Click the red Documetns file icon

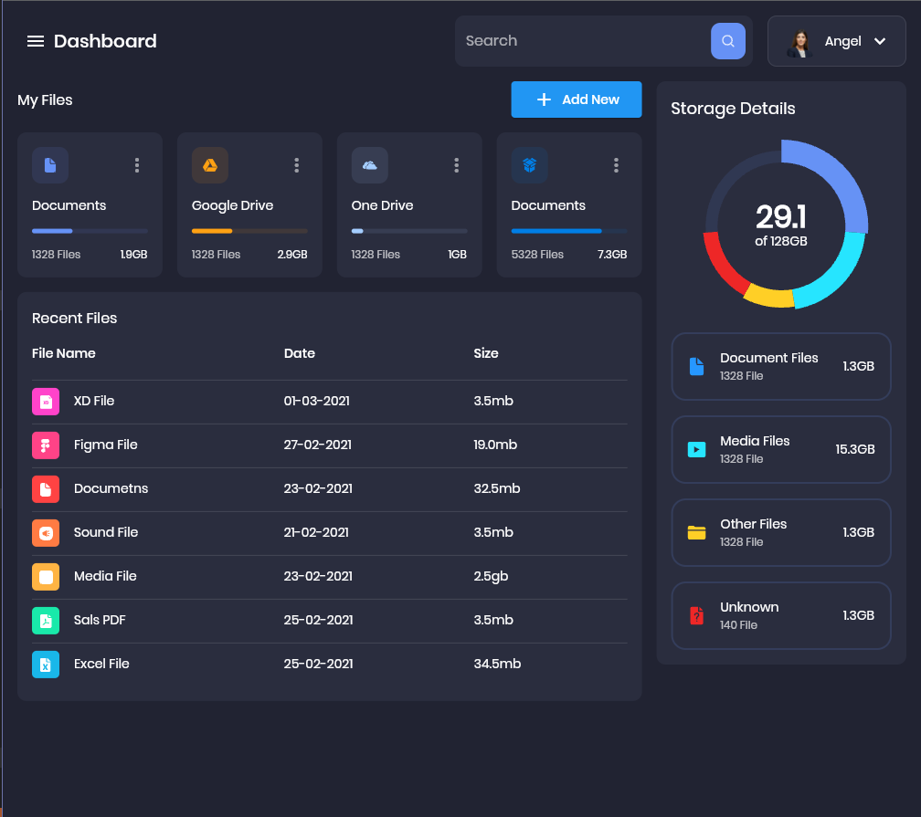46,489
